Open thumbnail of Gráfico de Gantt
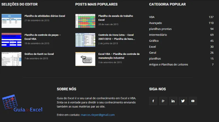 tap(11, 59)
